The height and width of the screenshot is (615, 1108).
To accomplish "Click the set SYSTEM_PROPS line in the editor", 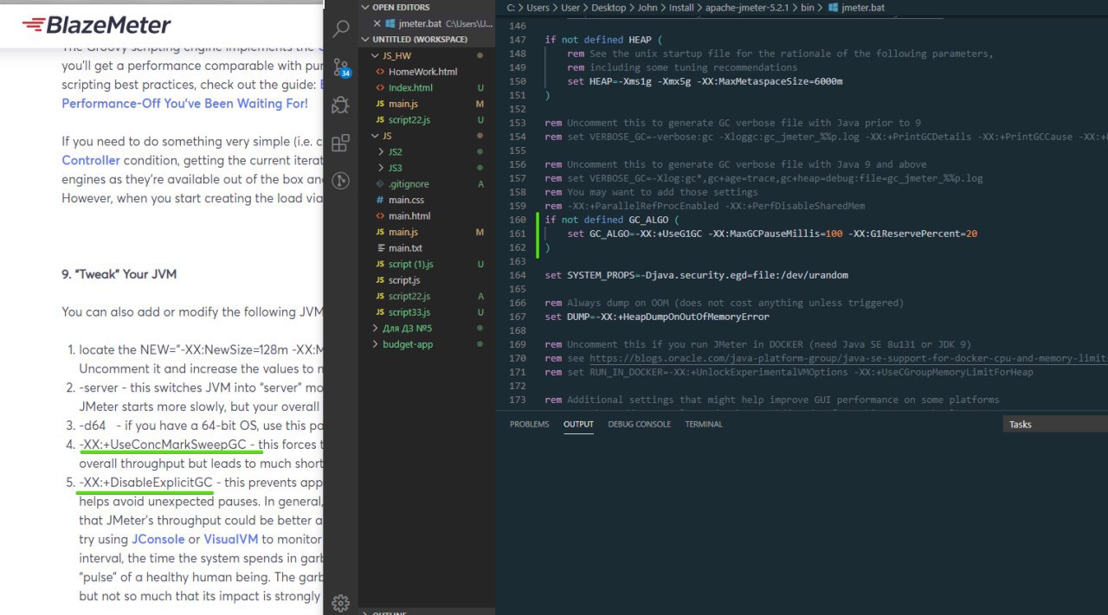I will 696,275.
